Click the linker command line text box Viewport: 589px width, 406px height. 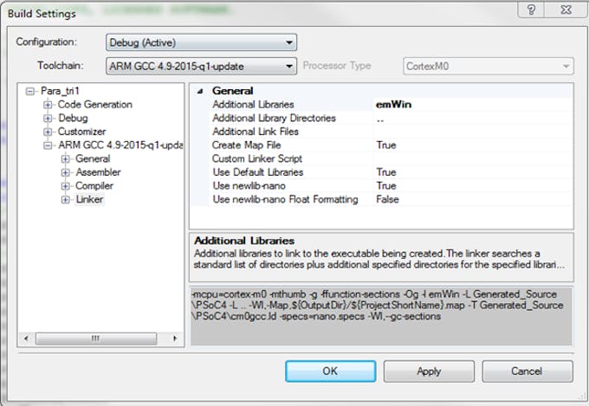pos(381,316)
